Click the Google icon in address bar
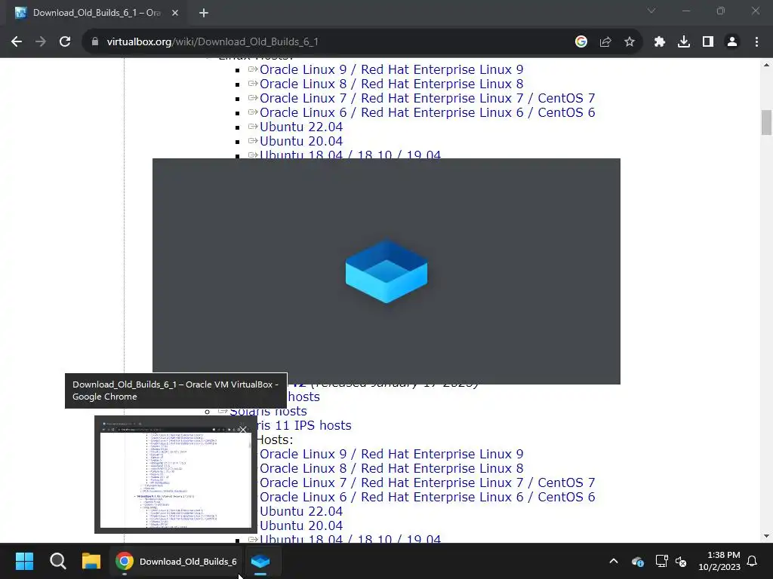The height and width of the screenshot is (579, 773). tap(581, 42)
